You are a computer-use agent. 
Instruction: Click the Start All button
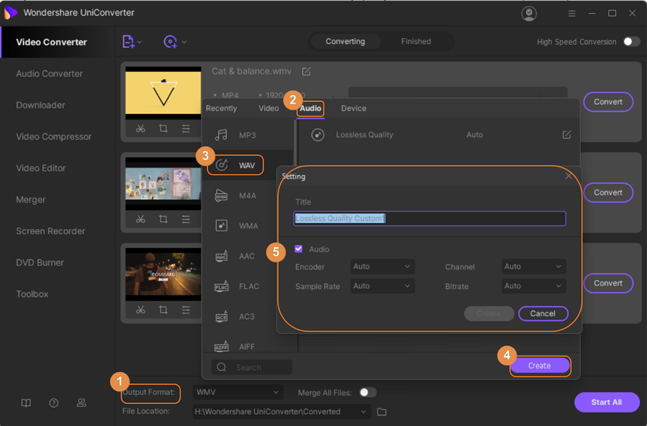pyautogui.click(x=607, y=402)
